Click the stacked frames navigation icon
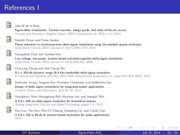180x135 pixels. (130, 128)
